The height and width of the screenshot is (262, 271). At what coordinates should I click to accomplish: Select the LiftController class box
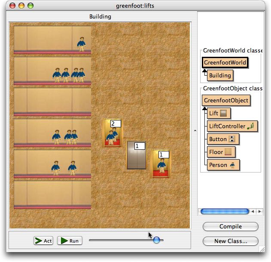click(x=232, y=126)
